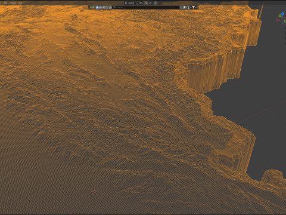The image size is (286, 215).
Task: Toggle proportional editing
Action: coord(156,3)
